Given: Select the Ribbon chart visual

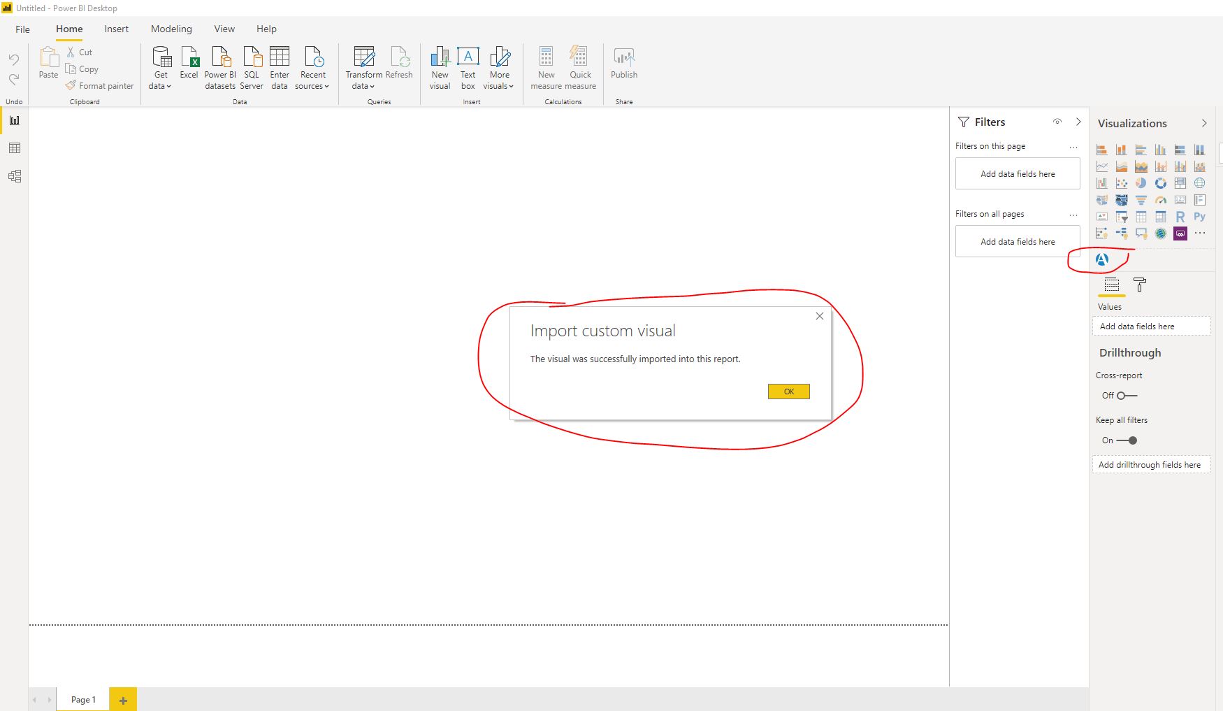Looking at the screenshot, I should [1200, 166].
